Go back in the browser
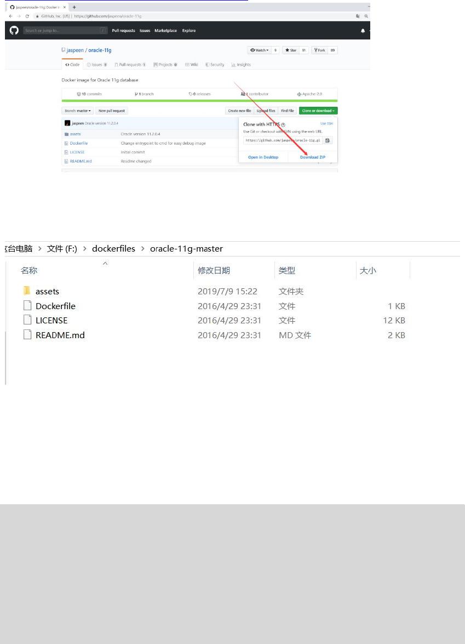This screenshot has height=644, width=465. 10,16
